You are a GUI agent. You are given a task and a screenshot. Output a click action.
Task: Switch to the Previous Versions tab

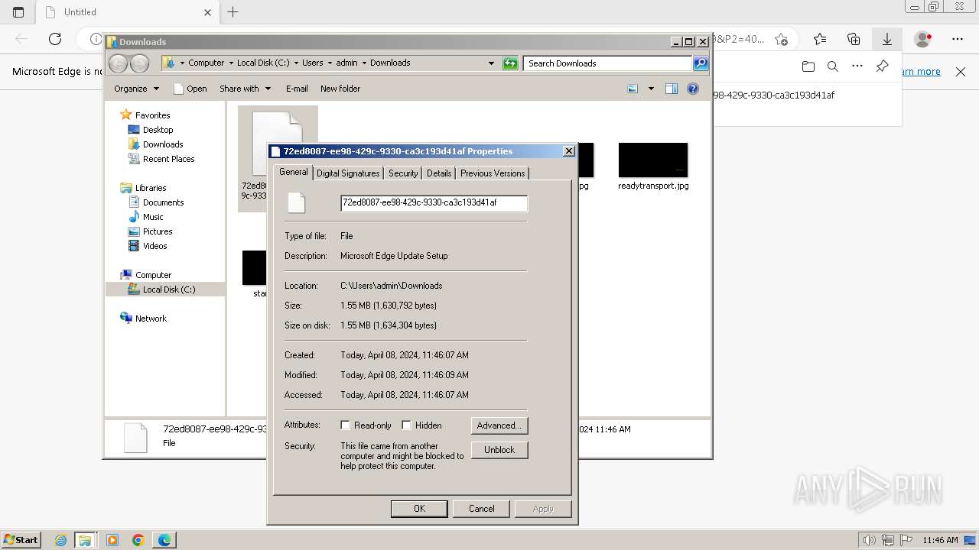pos(493,173)
